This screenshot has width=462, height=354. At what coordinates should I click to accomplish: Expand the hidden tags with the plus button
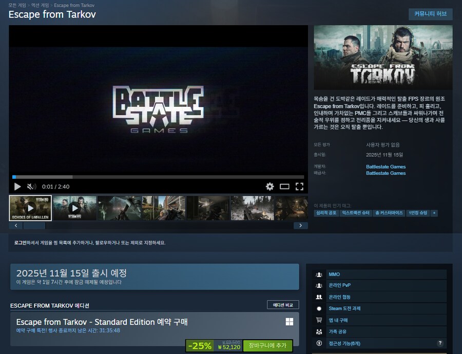pos(434,212)
